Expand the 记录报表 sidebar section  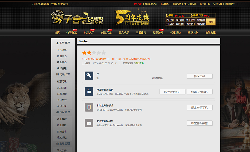[x=63, y=74]
